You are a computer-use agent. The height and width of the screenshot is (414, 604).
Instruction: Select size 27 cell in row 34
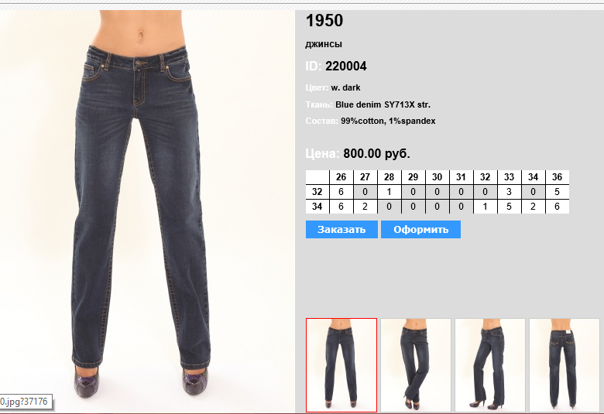[365, 207]
